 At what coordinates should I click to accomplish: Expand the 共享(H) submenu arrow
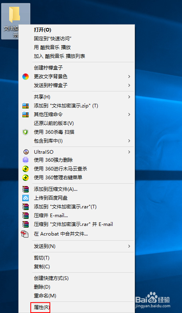point(129,97)
